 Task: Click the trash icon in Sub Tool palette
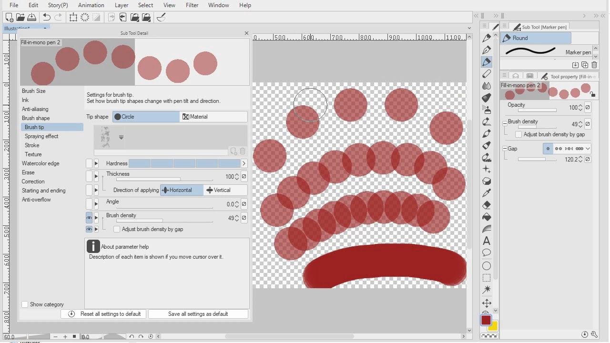(x=594, y=65)
